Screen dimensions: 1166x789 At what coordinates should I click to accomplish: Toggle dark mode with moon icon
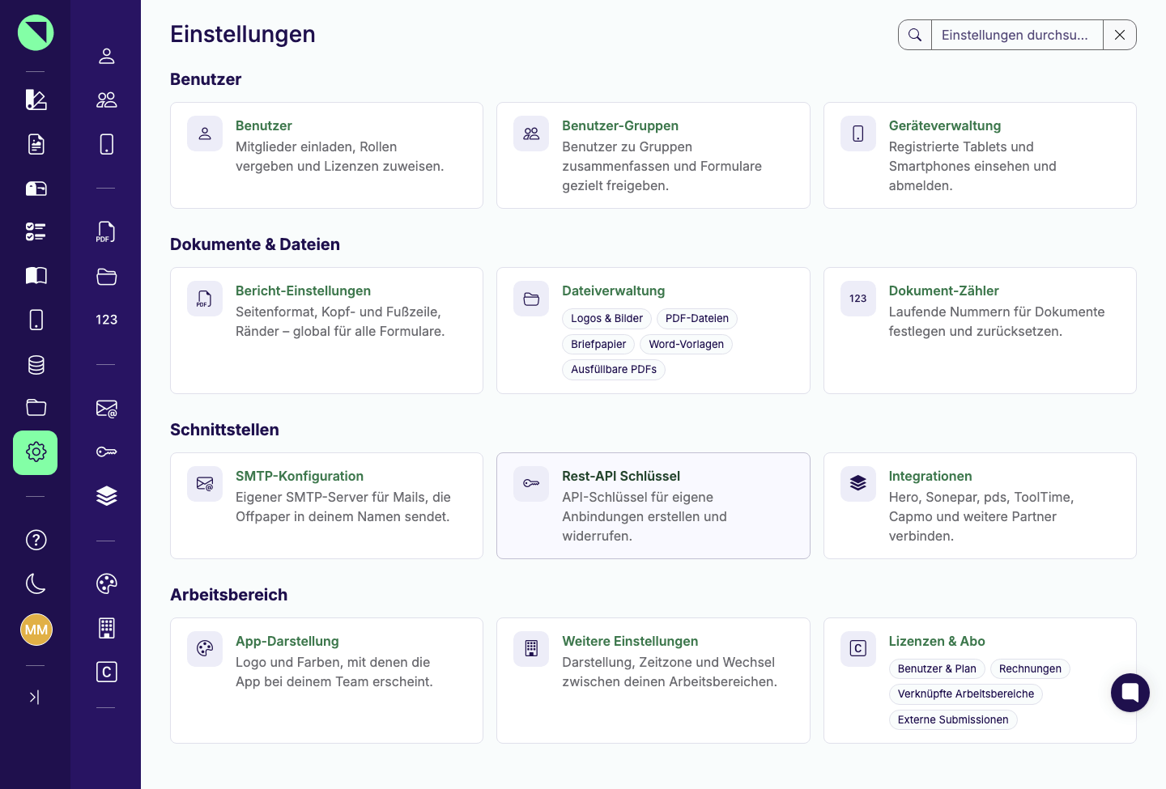(x=36, y=583)
